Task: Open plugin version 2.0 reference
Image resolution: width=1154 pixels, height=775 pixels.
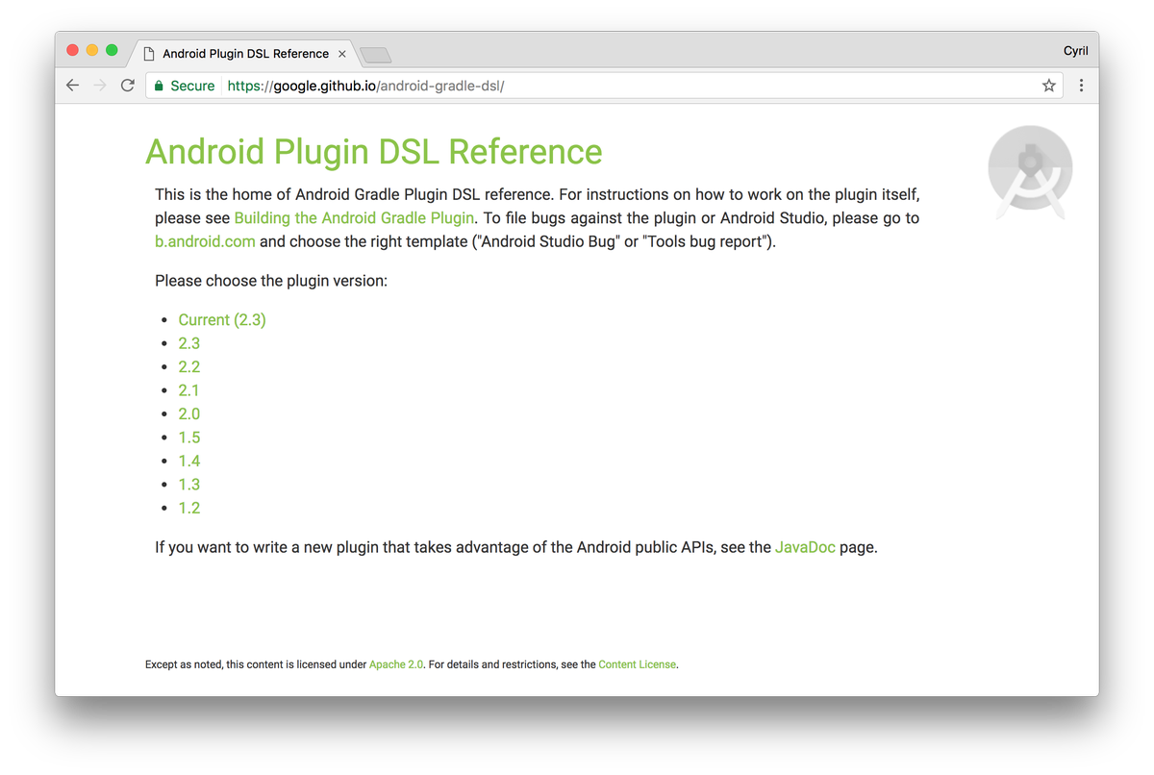Action: click(189, 413)
